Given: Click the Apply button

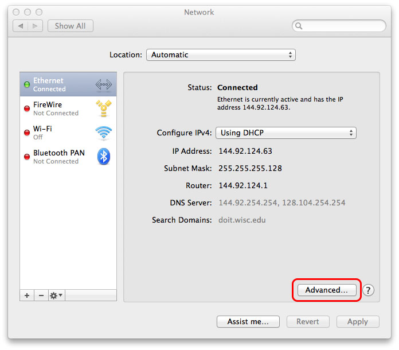Looking at the screenshot, I should 358,321.
